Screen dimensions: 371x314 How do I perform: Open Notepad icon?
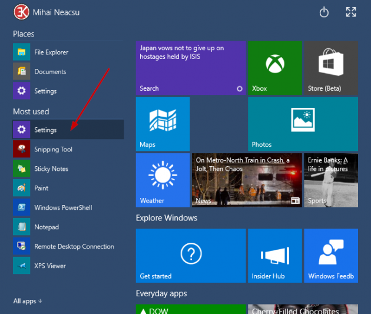tap(22, 226)
